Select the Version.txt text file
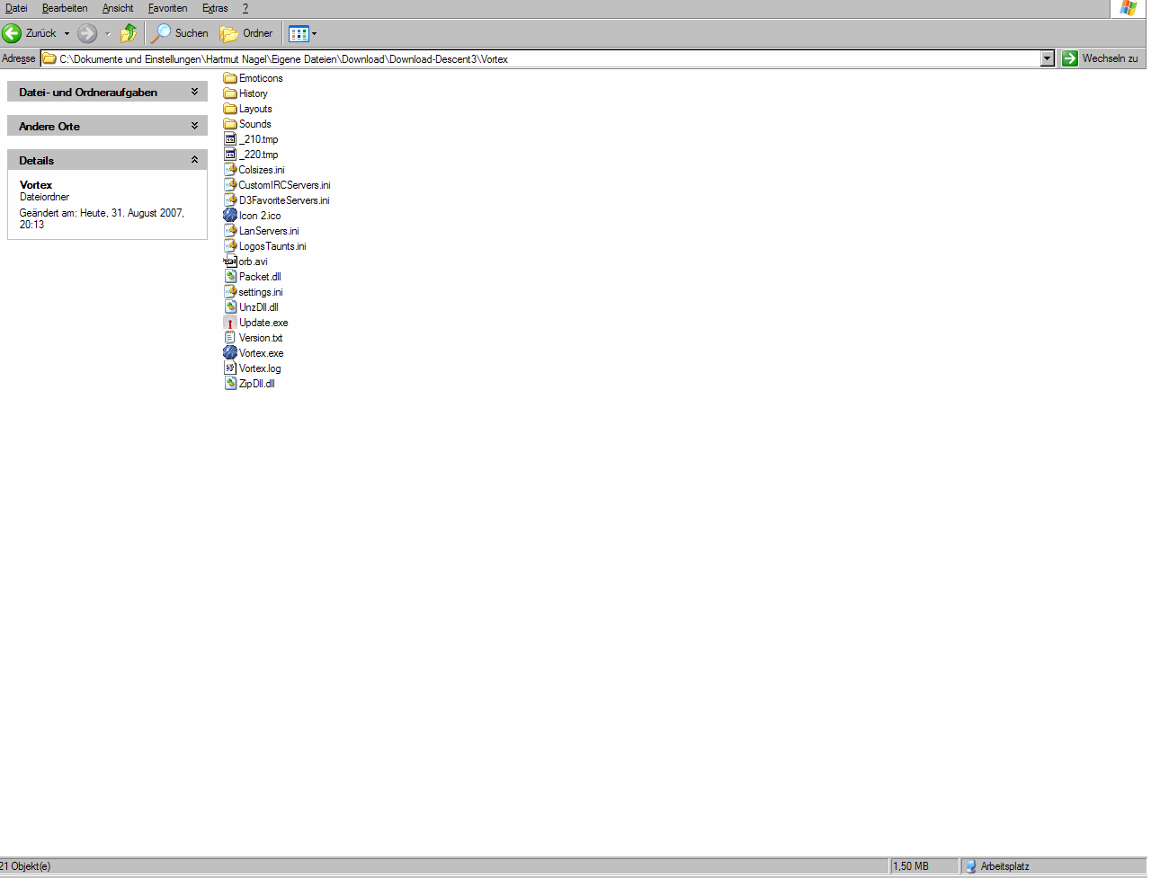The height and width of the screenshot is (878, 1151). [x=260, y=338]
